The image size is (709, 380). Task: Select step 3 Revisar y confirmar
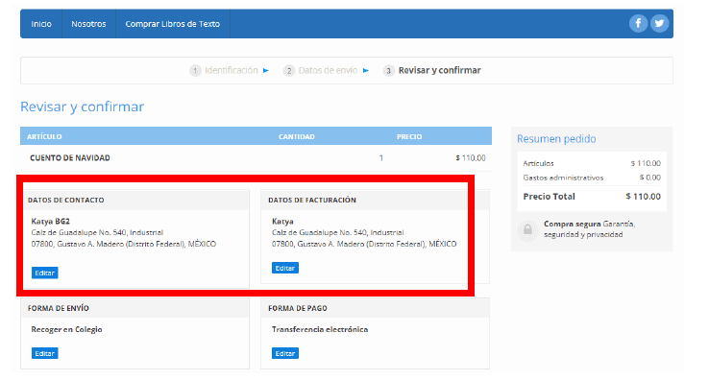click(439, 70)
